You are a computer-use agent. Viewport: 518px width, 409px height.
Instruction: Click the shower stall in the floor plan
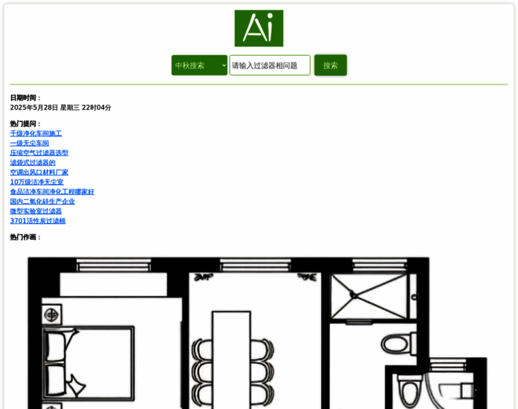(x=371, y=295)
